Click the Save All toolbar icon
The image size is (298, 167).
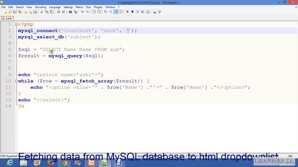tap(20, 12)
